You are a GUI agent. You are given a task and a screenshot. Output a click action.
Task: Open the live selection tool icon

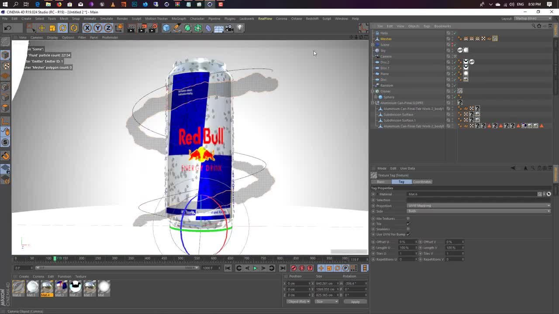[30, 28]
